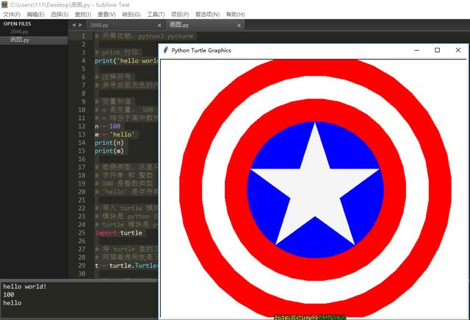This screenshot has height=320, width=470.
Task: Maximize the Python Turtle Graphics window
Action: (438, 50)
